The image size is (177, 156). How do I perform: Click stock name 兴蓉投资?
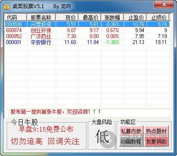(41, 24)
